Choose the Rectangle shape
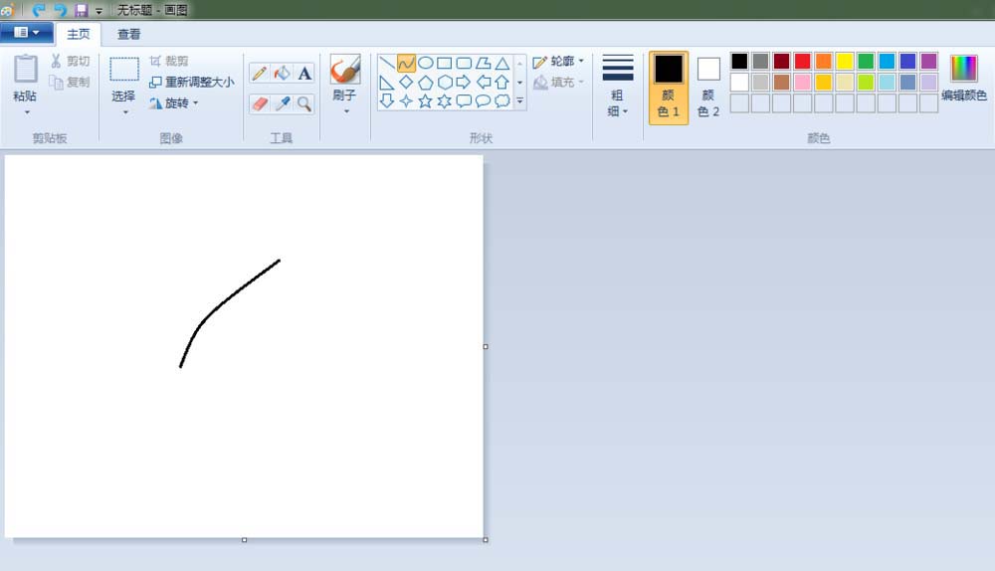995x571 pixels. coord(445,63)
